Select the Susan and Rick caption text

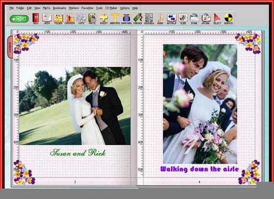point(78,153)
